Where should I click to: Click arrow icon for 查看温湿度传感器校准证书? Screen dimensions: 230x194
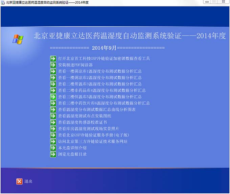(x=53, y=122)
